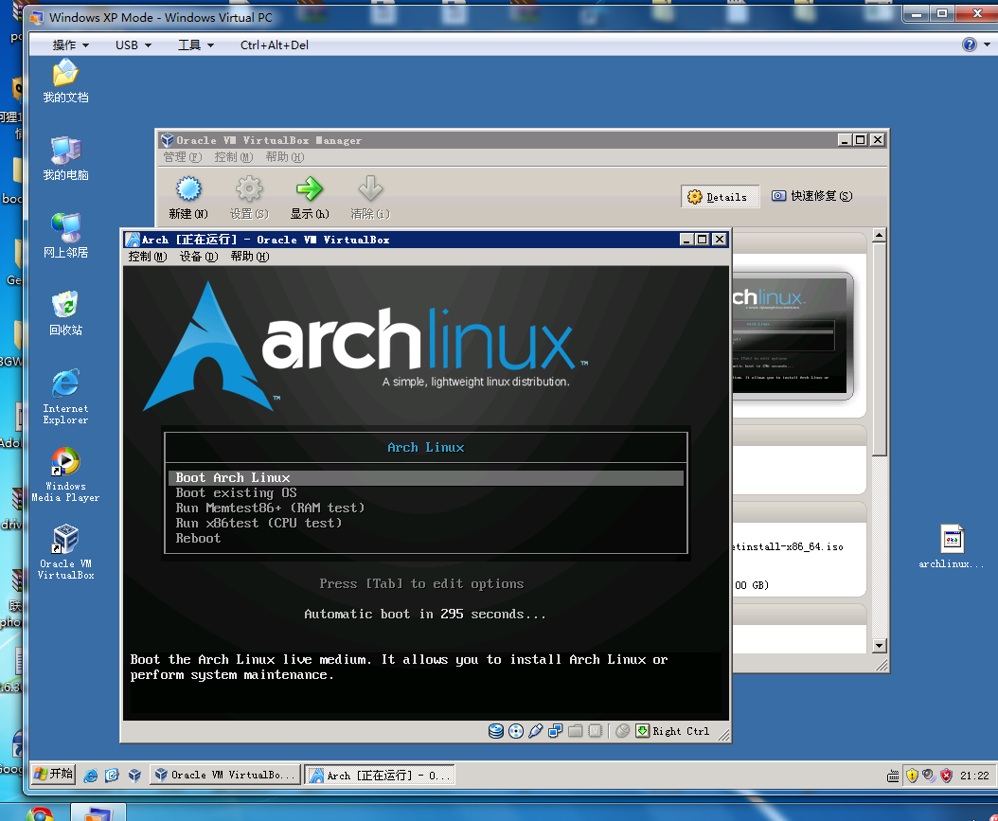Expand the arrow beside the help icon
This screenshot has height=821, width=998.
(x=987, y=45)
